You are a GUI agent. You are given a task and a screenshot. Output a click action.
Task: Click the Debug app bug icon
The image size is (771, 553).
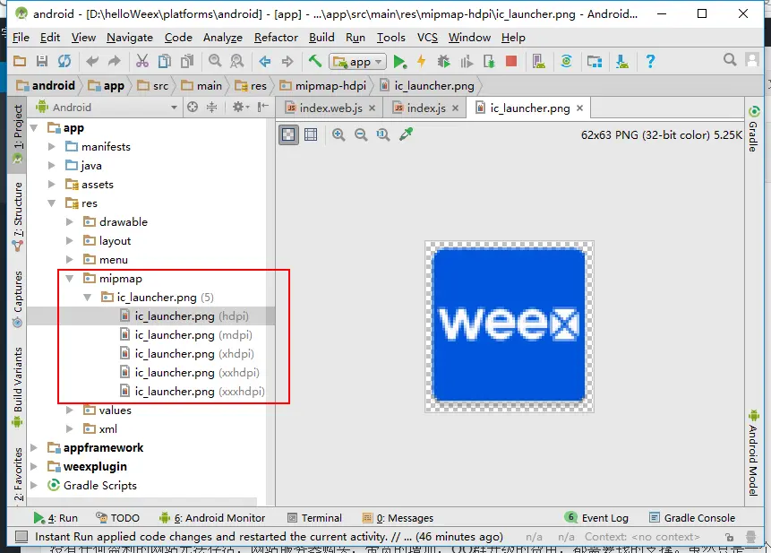tap(444, 61)
